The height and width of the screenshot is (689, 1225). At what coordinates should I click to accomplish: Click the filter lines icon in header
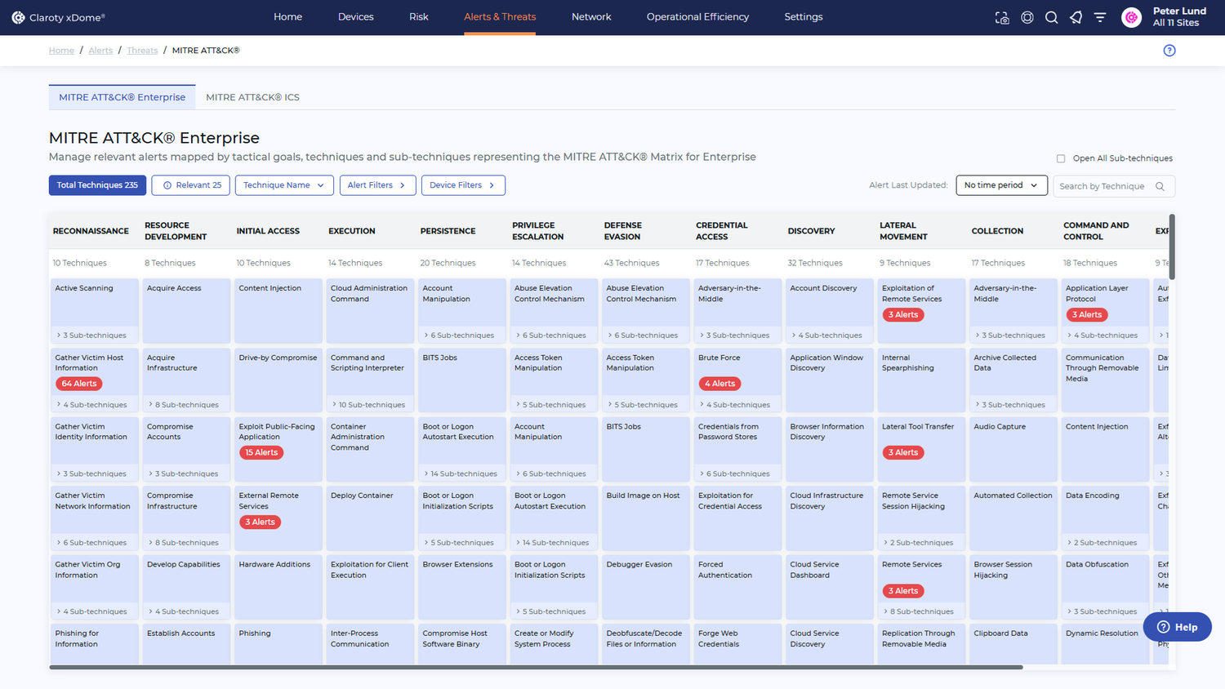[1100, 17]
